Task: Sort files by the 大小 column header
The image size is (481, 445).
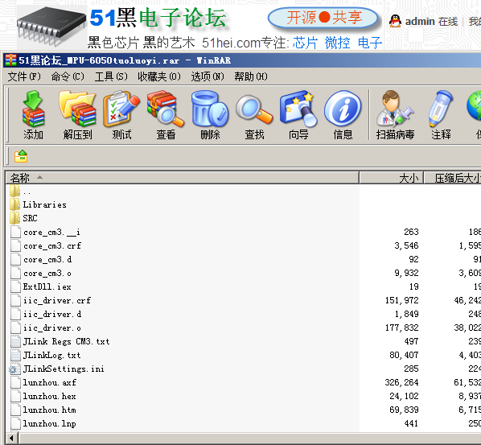Action: pyautogui.click(x=392, y=178)
